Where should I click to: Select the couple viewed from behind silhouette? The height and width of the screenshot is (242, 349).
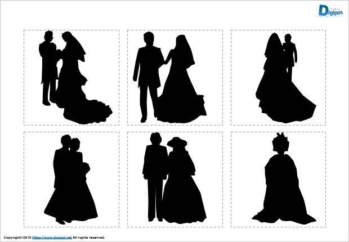tap(279, 77)
